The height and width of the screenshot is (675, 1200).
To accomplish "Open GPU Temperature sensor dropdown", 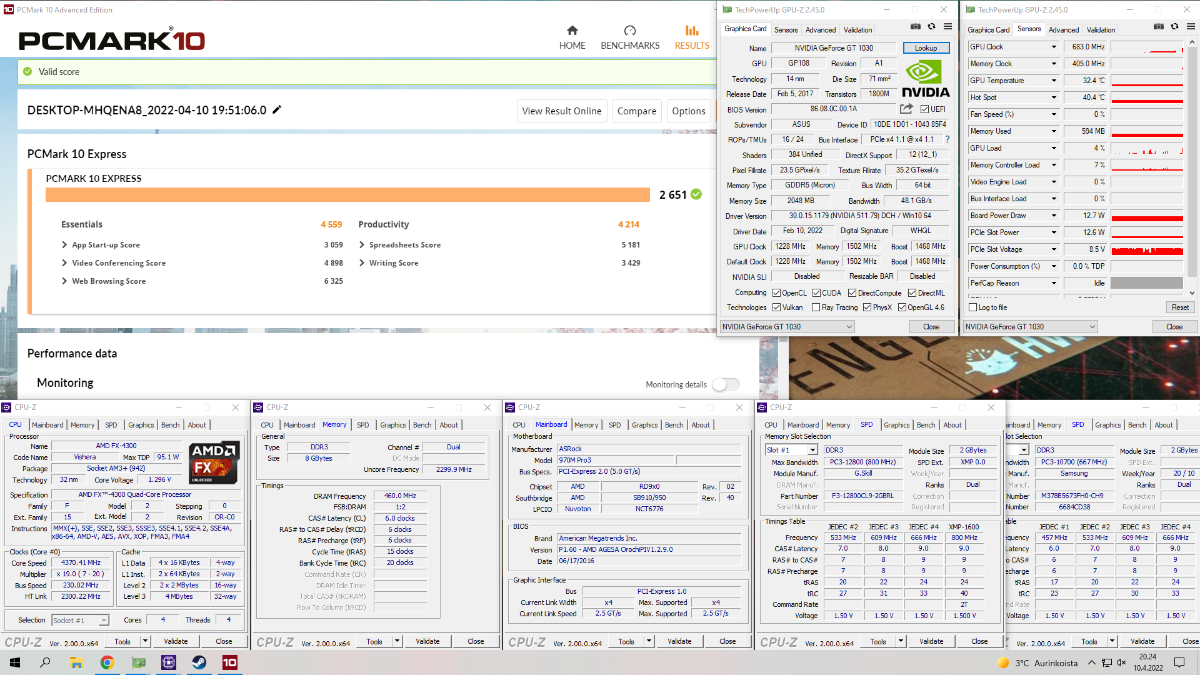I will pyautogui.click(x=1054, y=81).
